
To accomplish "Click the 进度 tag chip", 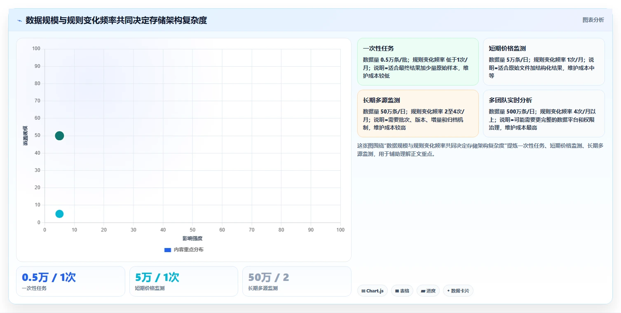I will [x=428, y=291].
